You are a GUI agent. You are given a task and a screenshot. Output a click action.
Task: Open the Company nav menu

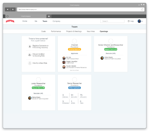click(x=56, y=21)
